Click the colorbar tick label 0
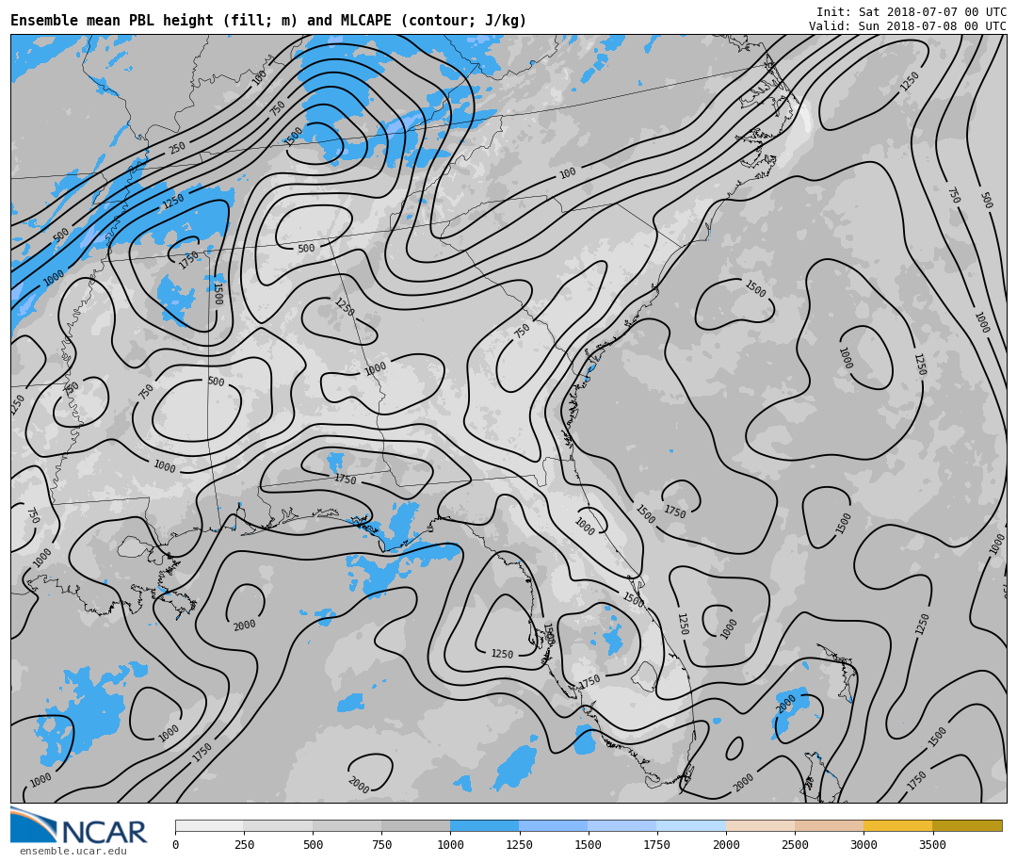 176,844
